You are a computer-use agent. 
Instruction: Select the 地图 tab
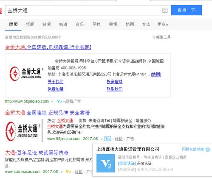tap(130, 24)
